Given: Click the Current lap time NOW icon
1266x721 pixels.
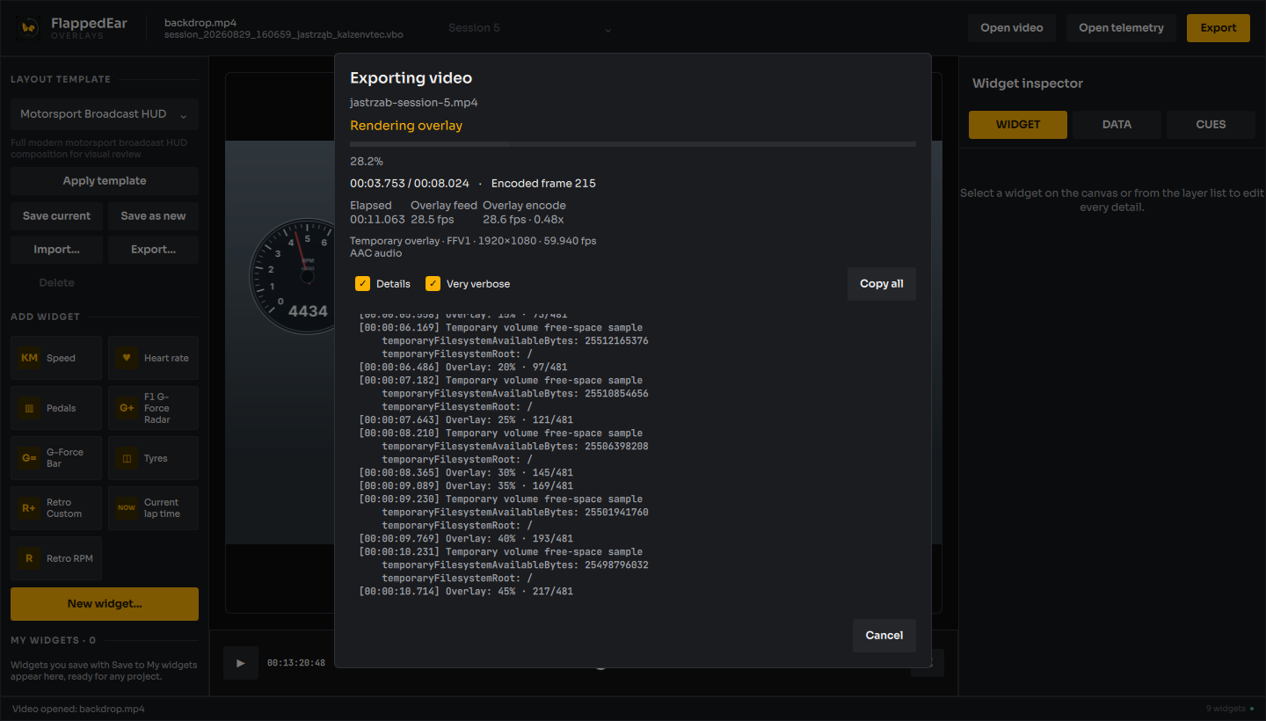Looking at the screenshot, I should tap(127, 508).
